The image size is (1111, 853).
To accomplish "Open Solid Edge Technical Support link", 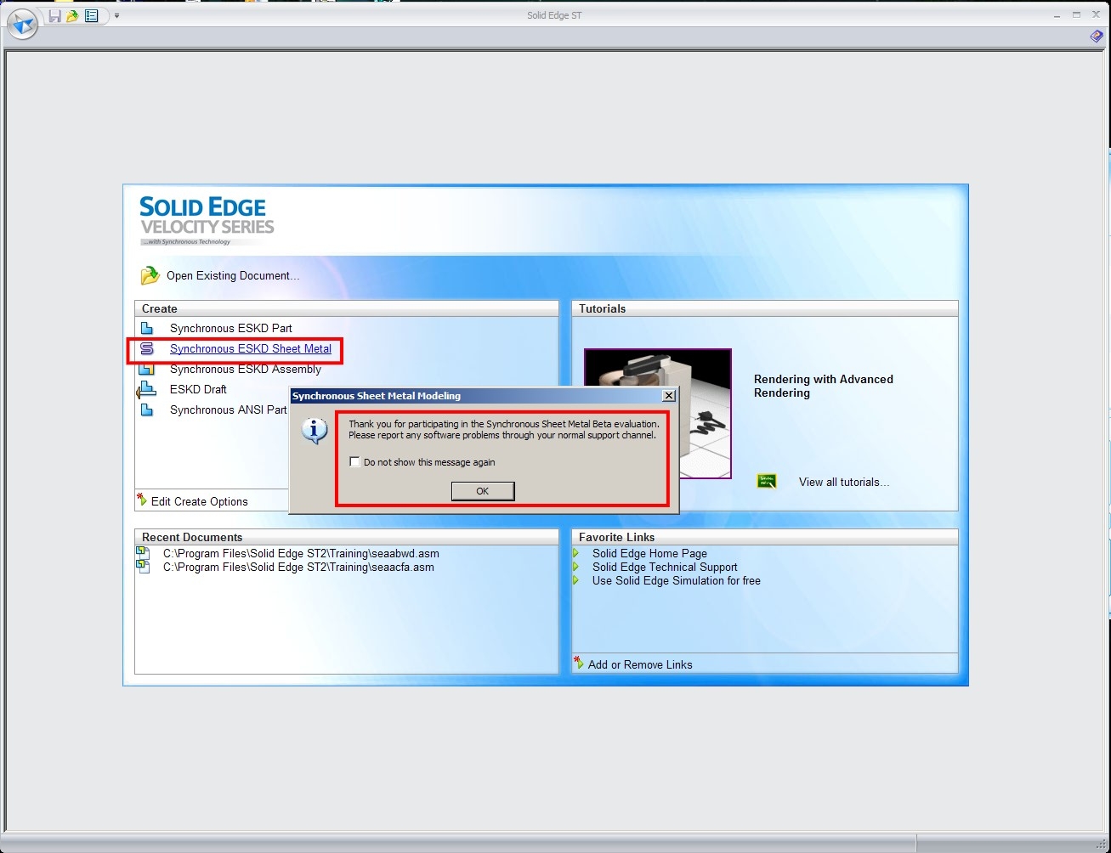I will [x=665, y=567].
